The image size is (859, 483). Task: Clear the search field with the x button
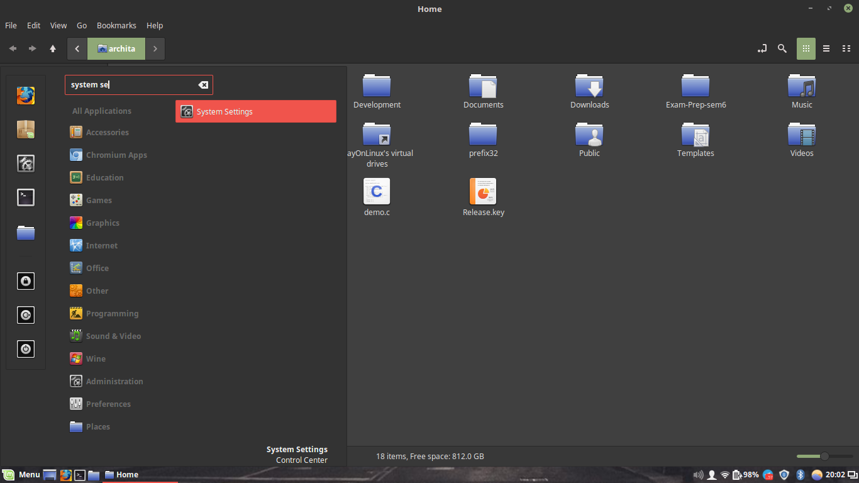tap(203, 84)
